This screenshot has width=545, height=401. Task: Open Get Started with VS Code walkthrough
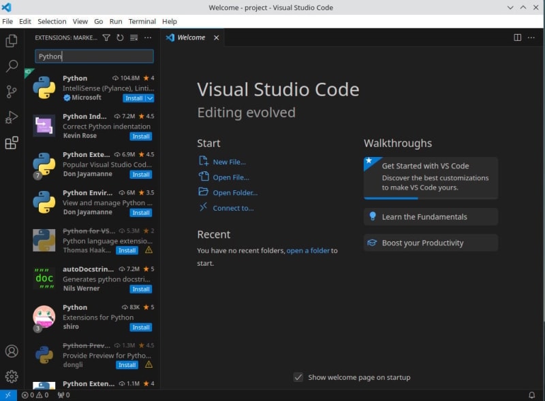tap(431, 178)
